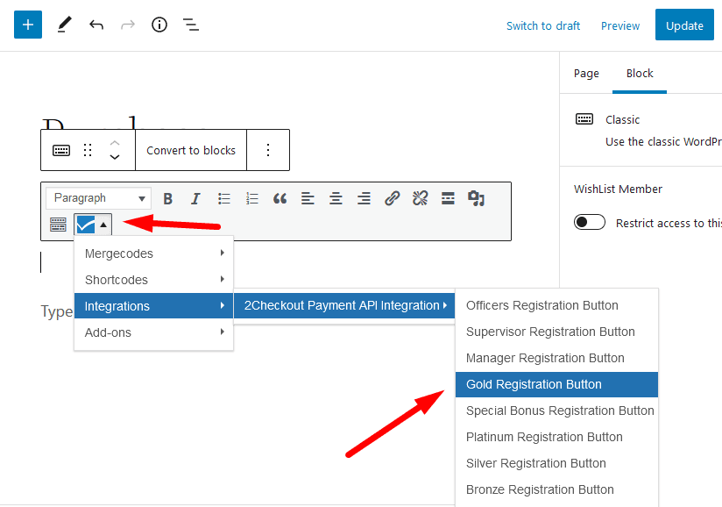This screenshot has height=507, width=722.
Task: Click Switch to draft link
Action: click(x=543, y=25)
